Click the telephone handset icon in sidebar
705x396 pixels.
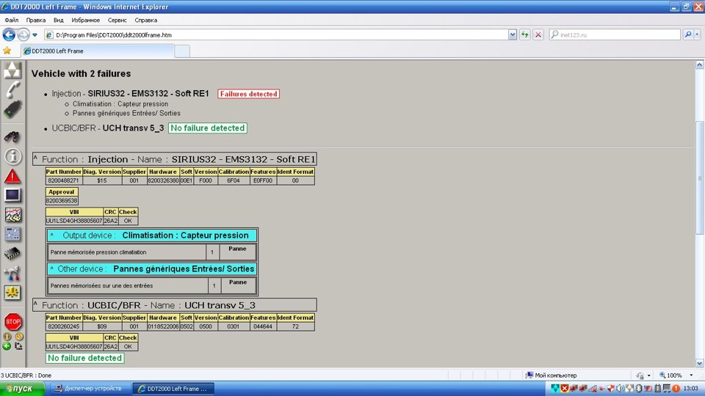12,89
